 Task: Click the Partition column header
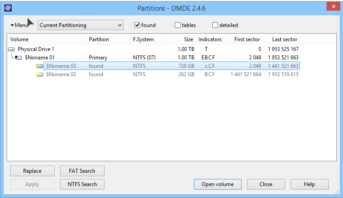pyautogui.click(x=108, y=39)
